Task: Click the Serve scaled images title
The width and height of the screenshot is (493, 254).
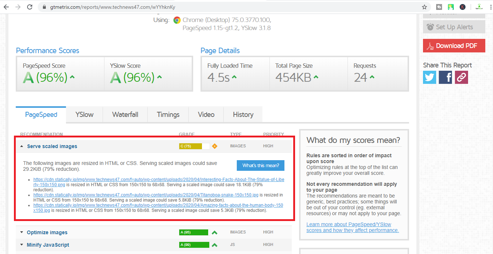Action: (52, 146)
